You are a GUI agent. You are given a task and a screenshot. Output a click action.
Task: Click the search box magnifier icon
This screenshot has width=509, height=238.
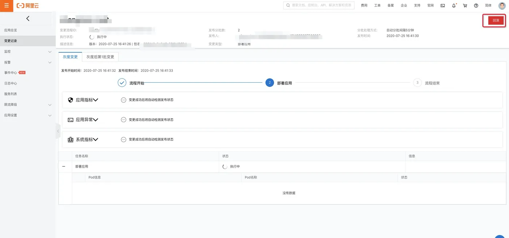[x=288, y=5]
